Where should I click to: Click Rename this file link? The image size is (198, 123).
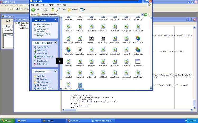tap(43, 47)
